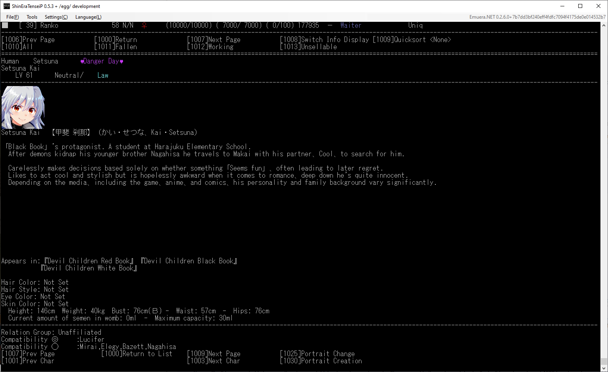608x372 pixels.
Task: Click the purple 'Danger Day' status text
Action: pyautogui.click(x=102, y=61)
